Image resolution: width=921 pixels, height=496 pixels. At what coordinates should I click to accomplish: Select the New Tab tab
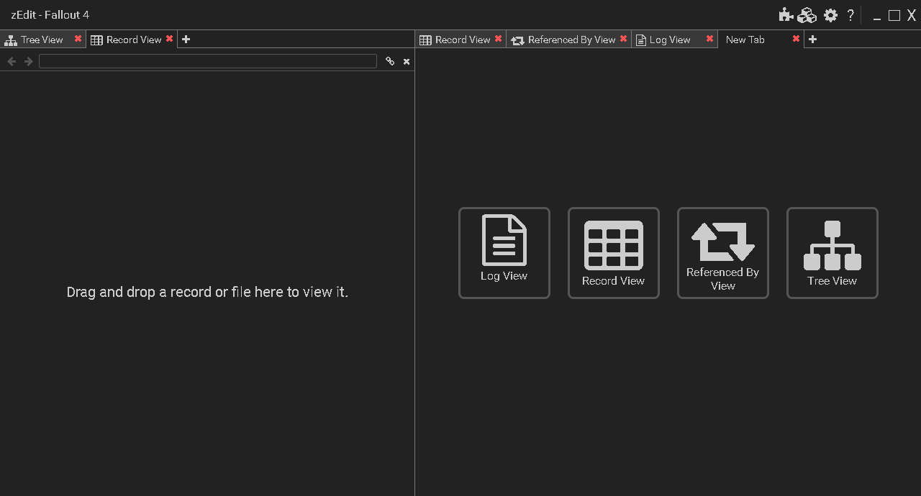[761, 40]
